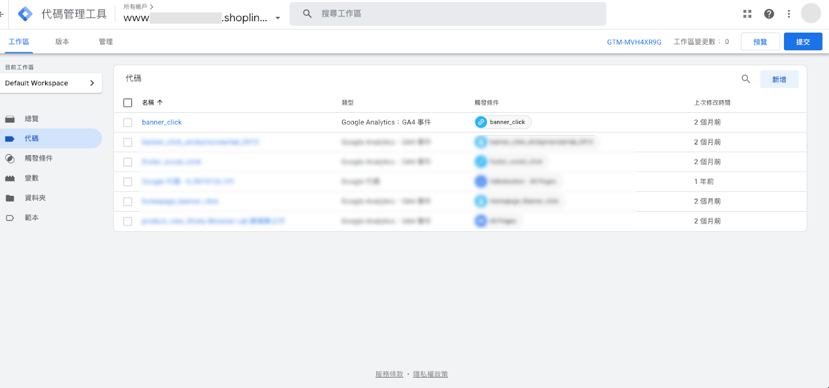Toggle the select-all checkbox in header
The image size is (829, 388).
click(x=128, y=103)
